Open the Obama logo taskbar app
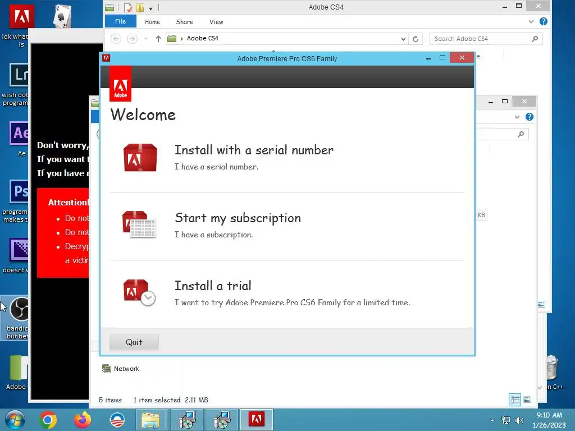 (x=117, y=420)
